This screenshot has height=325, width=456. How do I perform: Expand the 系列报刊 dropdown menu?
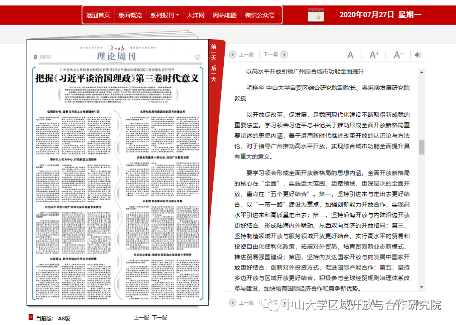[x=164, y=15]
